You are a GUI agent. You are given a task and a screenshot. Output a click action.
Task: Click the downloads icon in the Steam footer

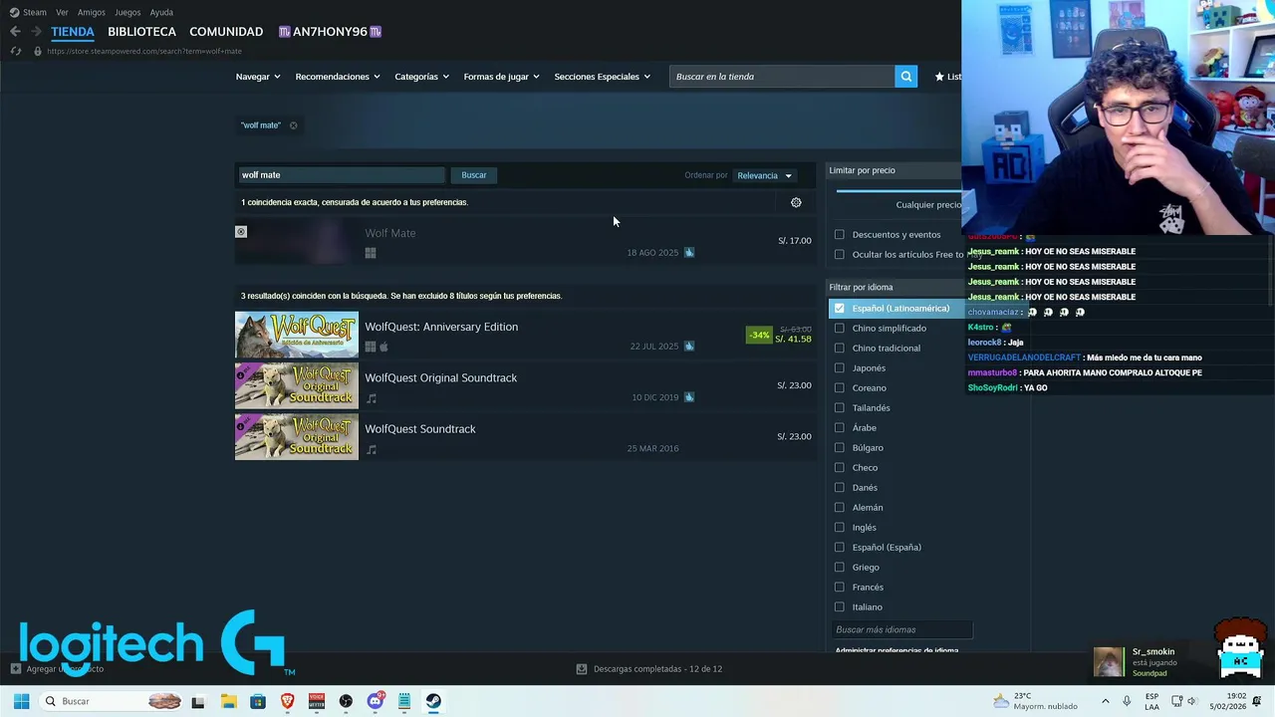[581, 669]
